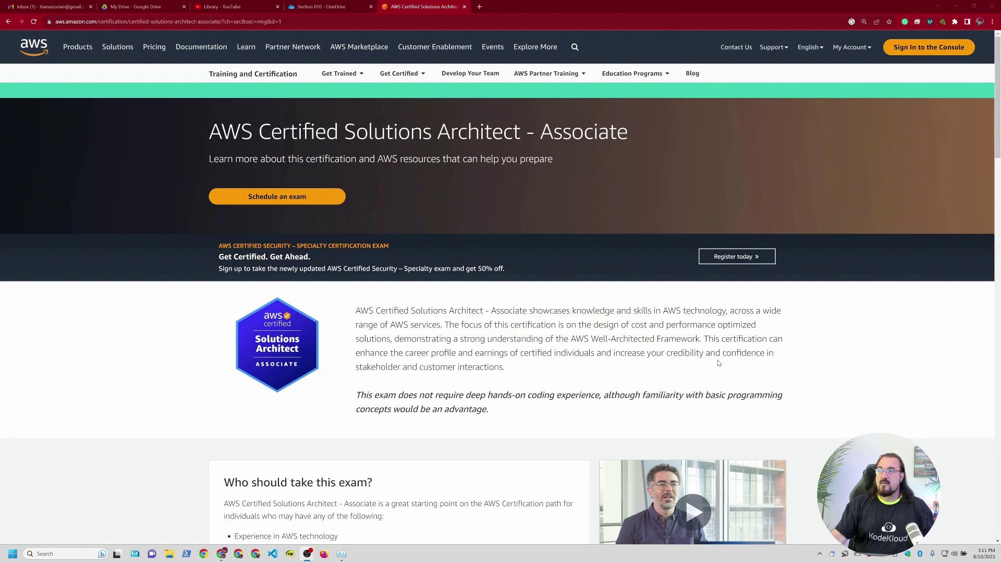
Task: Open the Grammarly extension icon
Action: click(x=905, y=21)
